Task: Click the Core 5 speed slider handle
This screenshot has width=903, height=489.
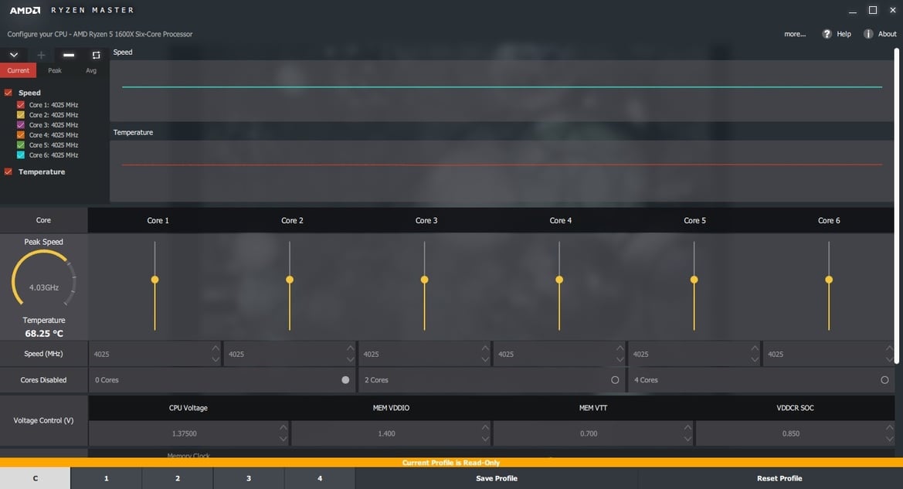Action: coord(694,280)
